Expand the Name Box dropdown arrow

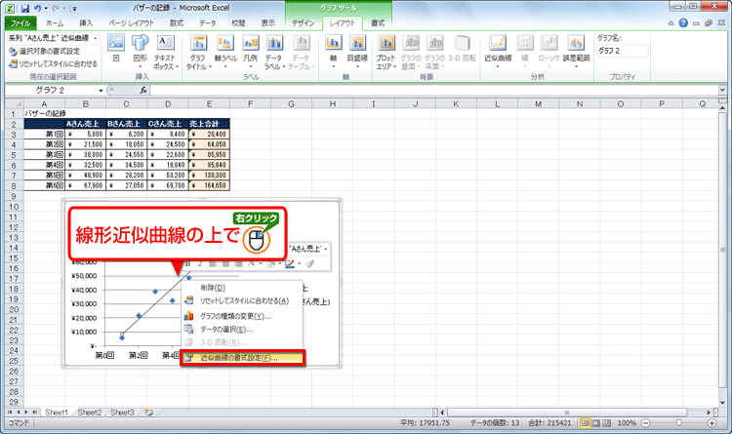(101, 90)
